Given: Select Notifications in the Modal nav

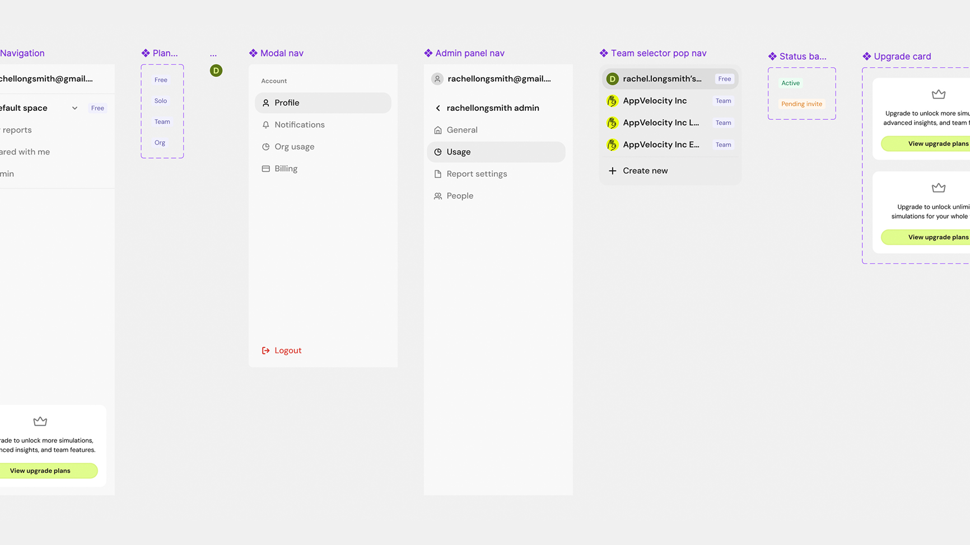Looking at the screenshot, I should point(323,125).
